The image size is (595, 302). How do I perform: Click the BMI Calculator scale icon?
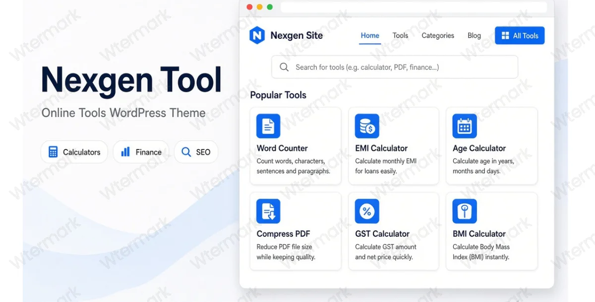[465, 211]
